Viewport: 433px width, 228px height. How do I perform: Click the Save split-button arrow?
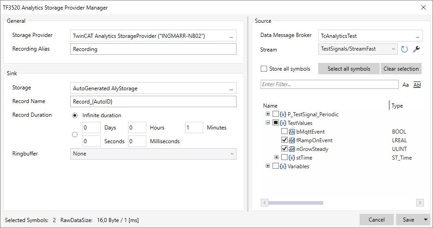click(x=426, y=220)
